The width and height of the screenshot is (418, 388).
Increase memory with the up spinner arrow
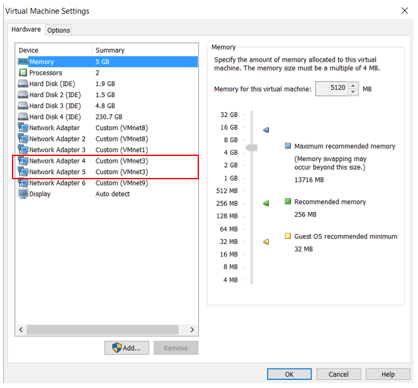pos(353,86)
